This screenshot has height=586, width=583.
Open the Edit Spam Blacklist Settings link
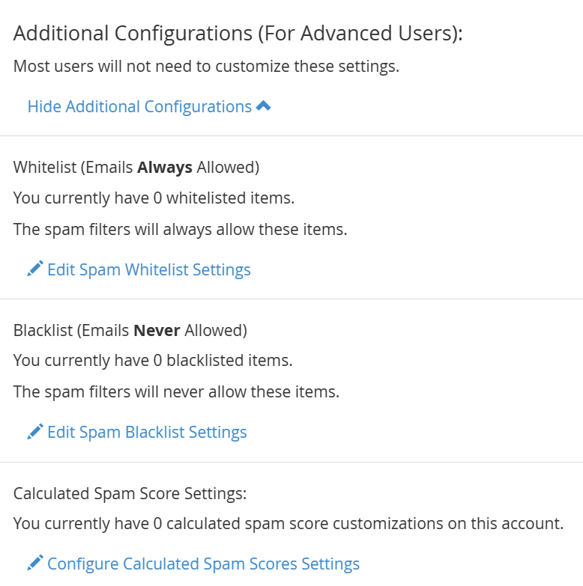(x=147, y=432)
